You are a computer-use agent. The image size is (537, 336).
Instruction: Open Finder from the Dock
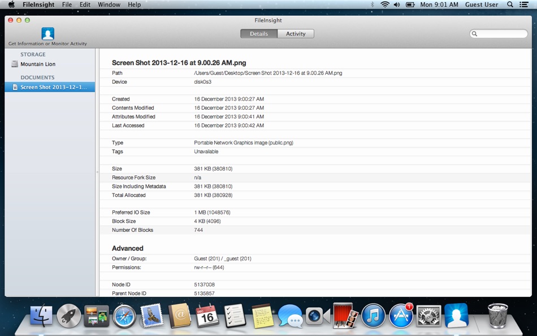(x=41, y=316)
